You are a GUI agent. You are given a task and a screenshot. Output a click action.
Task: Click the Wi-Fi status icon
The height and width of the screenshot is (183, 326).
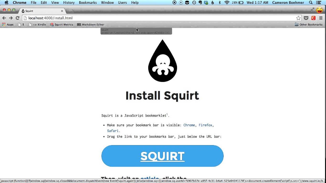(227, 3)
